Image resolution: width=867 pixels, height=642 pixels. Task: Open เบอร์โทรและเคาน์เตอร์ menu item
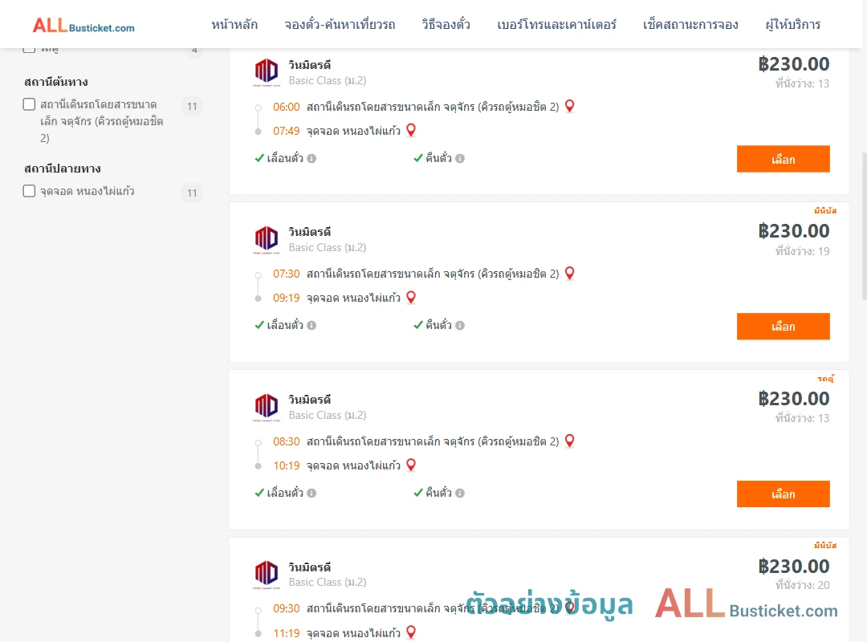557,24
